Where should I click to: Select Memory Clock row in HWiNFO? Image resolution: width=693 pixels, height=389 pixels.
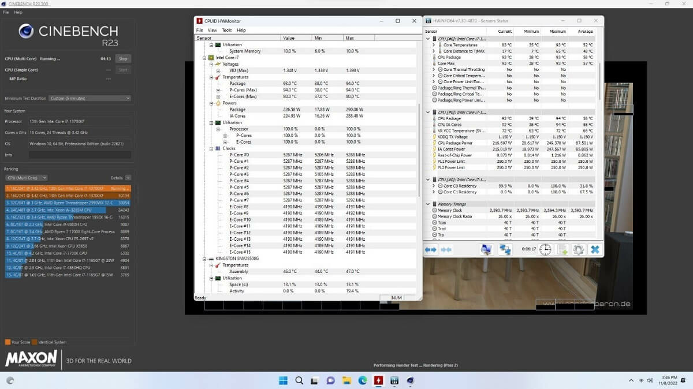point(511,210)
